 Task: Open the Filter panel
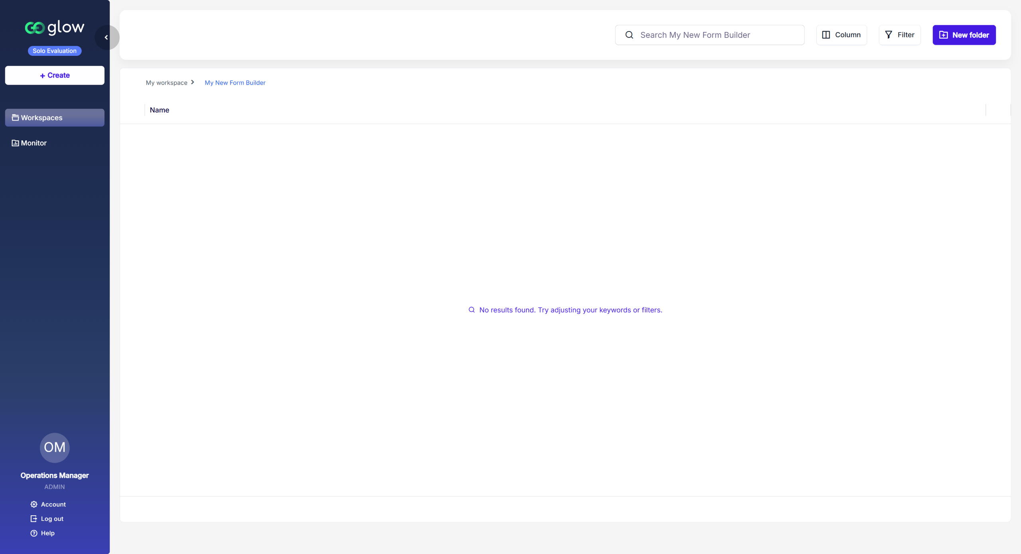click(900, 35)
